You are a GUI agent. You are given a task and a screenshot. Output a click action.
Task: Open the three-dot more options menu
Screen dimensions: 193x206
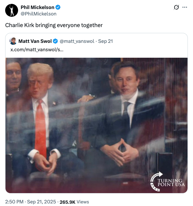(x=185, y=7)
